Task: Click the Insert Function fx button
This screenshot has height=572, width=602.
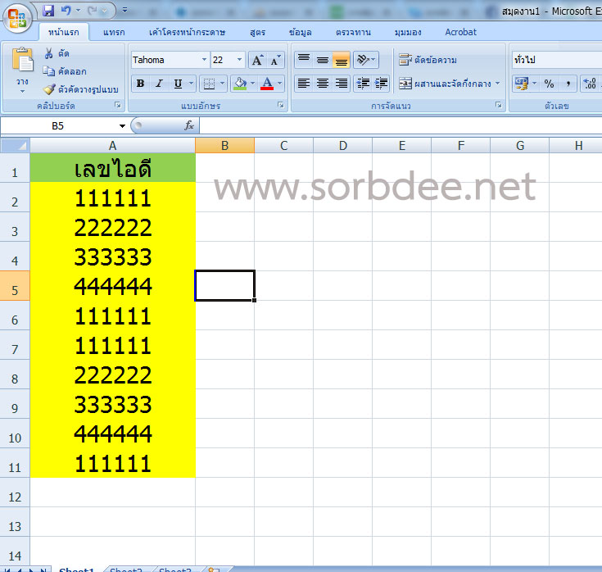Action: pos(189,125)
